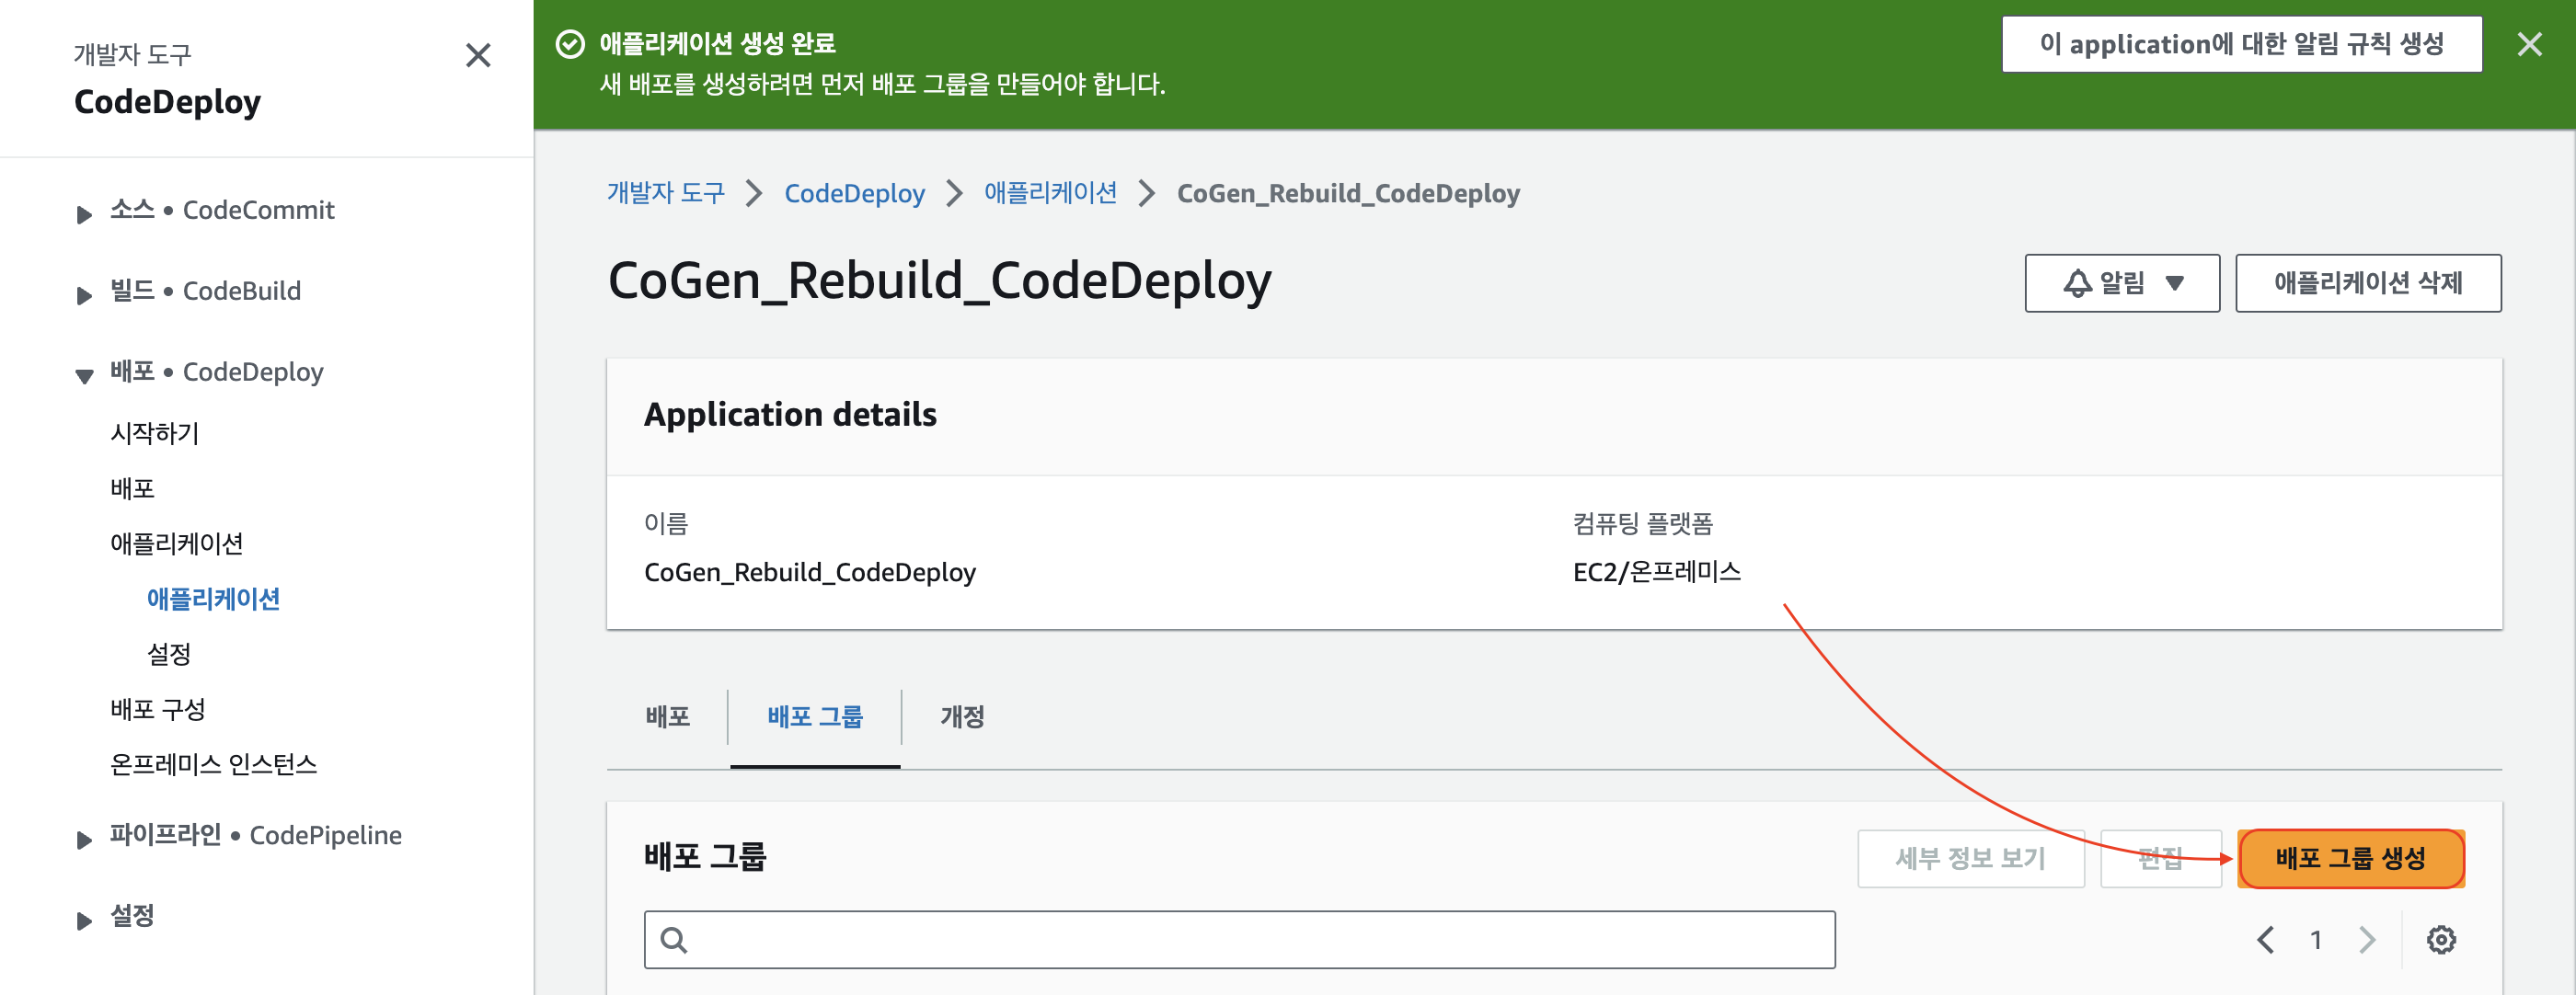The width and height of the screenshot is (2576, 995).
Task: Open CodeDeploy breadcrumb link
Action: pos(853,193)
